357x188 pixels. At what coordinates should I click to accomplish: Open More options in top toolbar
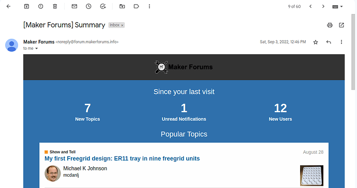pos(150,6)
